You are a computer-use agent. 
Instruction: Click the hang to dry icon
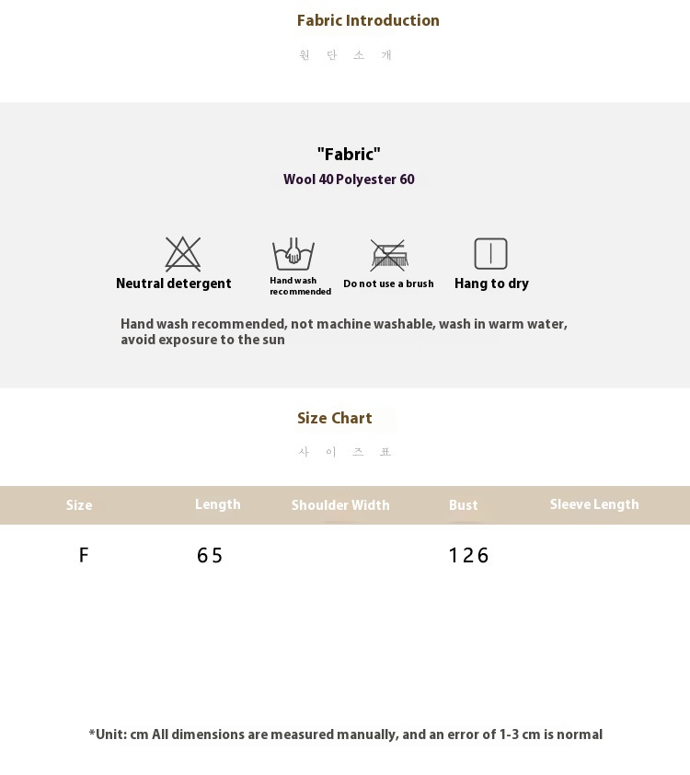tap(490, 253)
